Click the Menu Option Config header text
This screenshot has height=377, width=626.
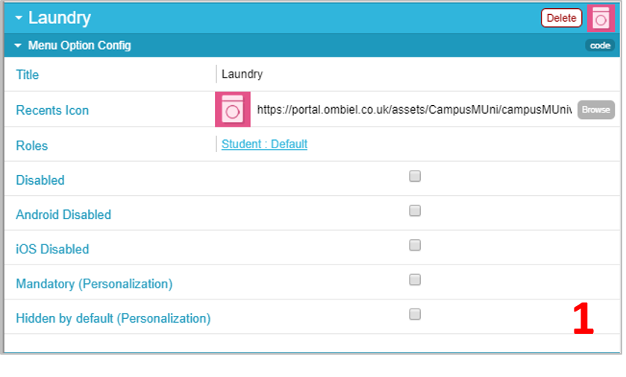(x=79, y=45)
